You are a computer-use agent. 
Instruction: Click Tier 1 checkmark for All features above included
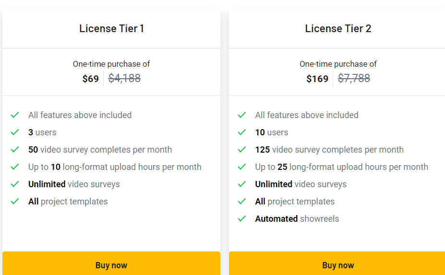tap(15, 115)
